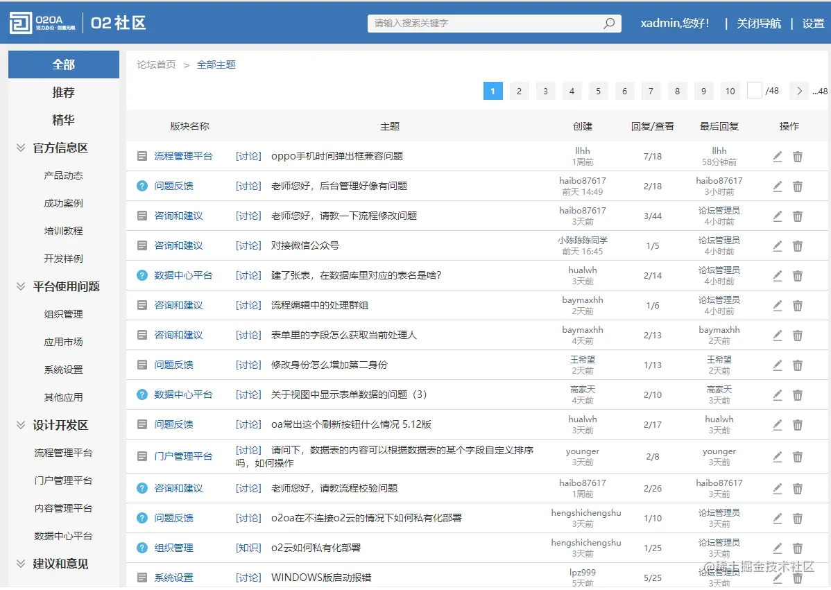Delete the 请教一下流程修改问题 post
This screenshot has width=831, height=590.
798,216
